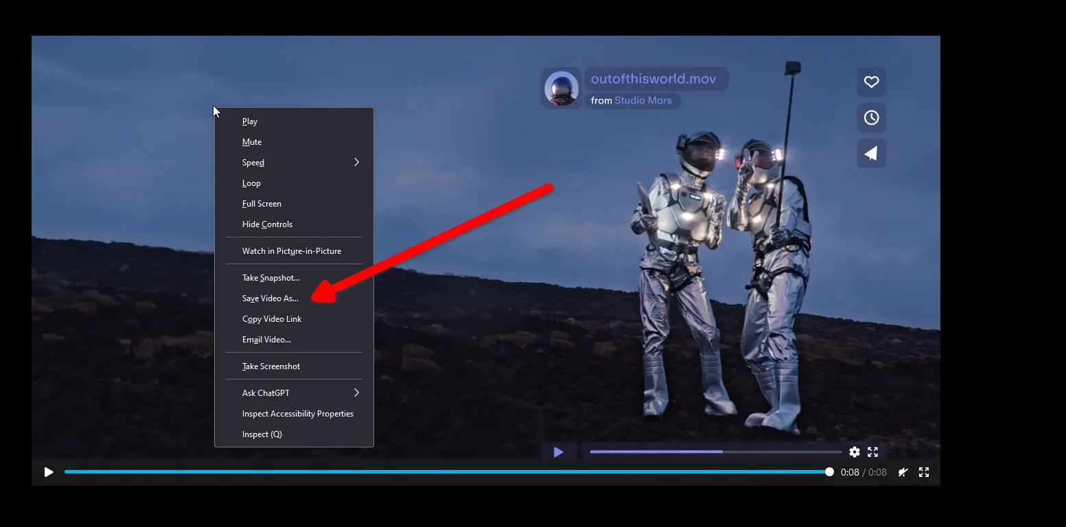This screenshot has width=1066, height=527.
Task: Click the embedded player settings gear
Action: tap(855, 452)
